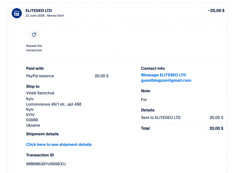
Task: Click the Shipment details heading
Action: click(42, 134)
